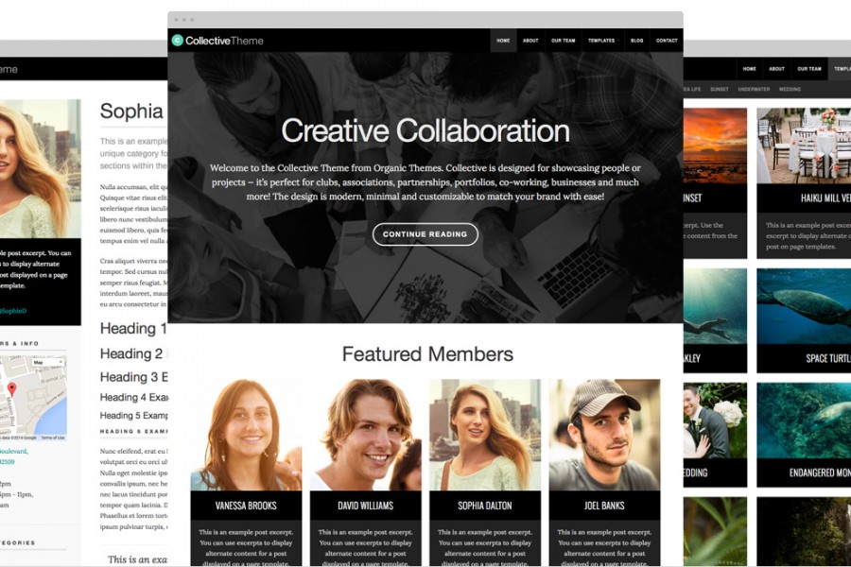Click the Sophia Dalton name link
The image size is (851, 567).
pos(485,506)
